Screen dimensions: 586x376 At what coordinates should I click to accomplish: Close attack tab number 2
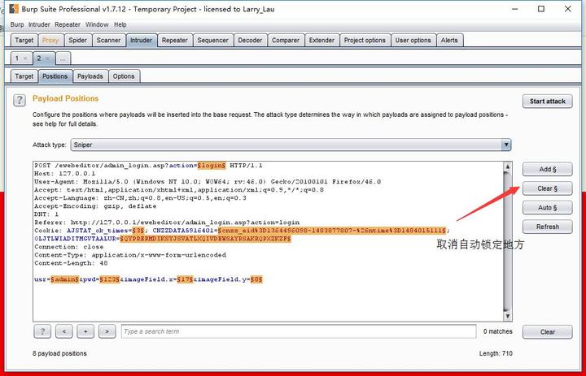tap(47, 58)
